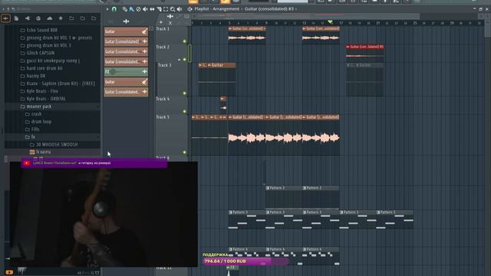This screenshot has width=491, height=276.
Task: Toggle Track 1 mute LED
Action: pyautogui.click(x=185, y=41)
